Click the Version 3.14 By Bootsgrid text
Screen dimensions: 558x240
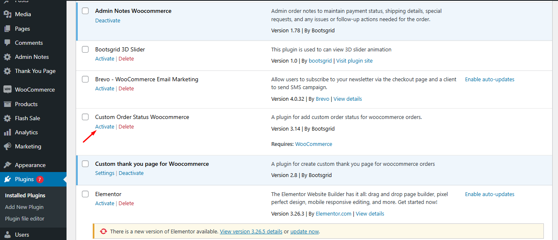pyautogui.click(x=303, y=128)
